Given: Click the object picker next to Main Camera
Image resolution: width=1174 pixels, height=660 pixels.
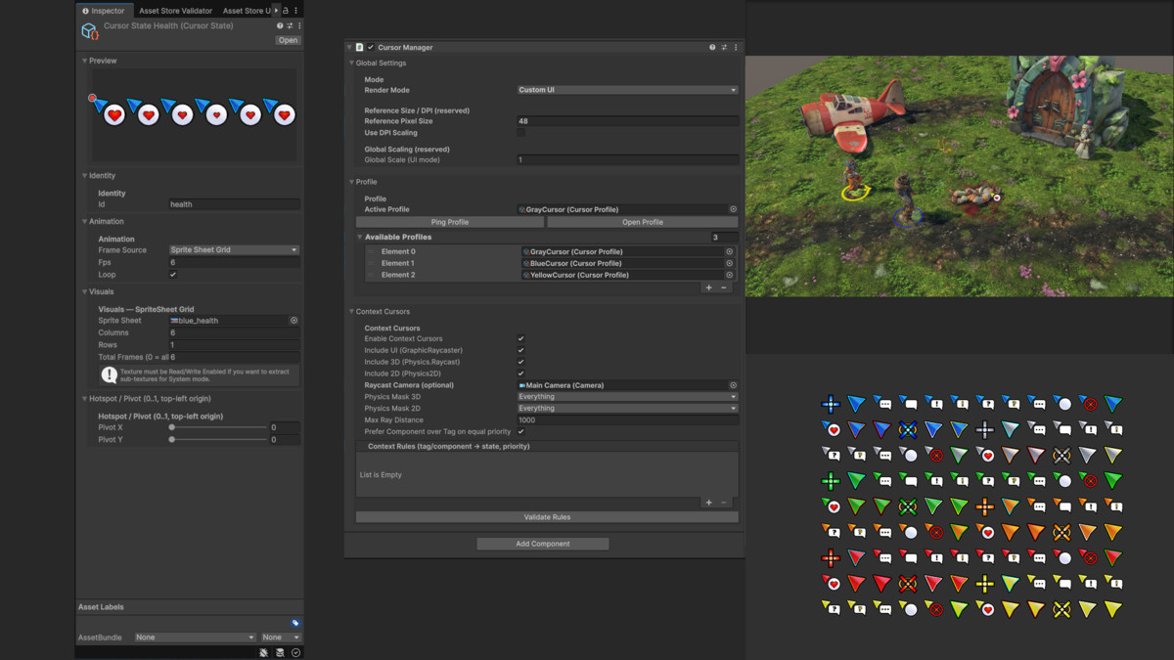Looking at the screenshot, I should (x=734, y=384).
